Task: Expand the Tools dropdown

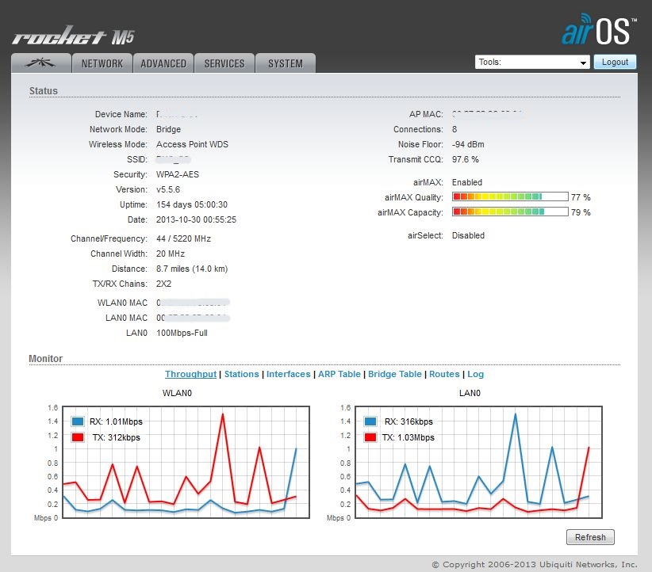Action: [532, 62]
